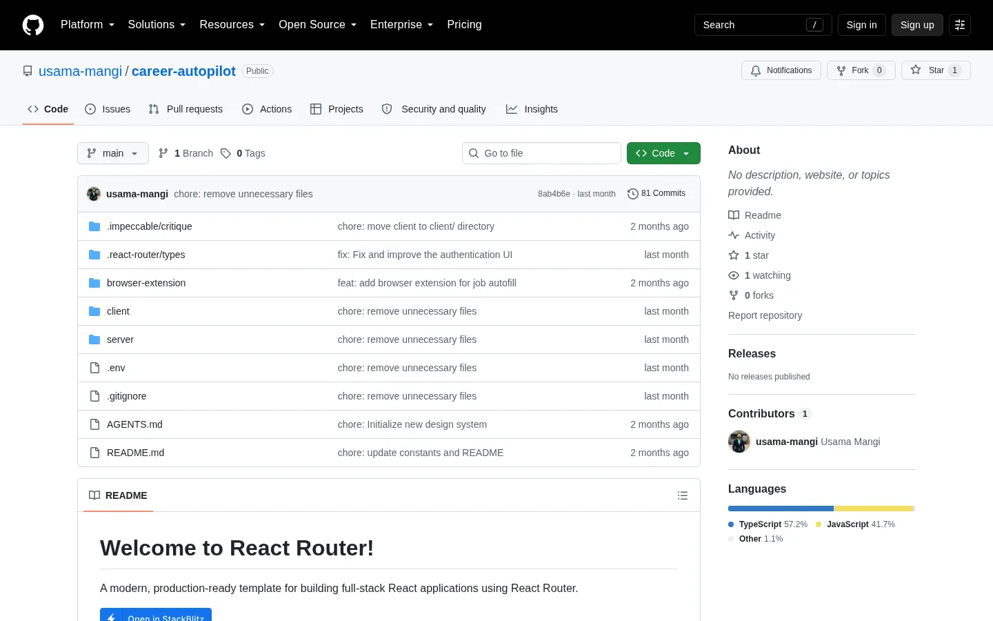Click the browser-extension folder icon

pos(94,283)
